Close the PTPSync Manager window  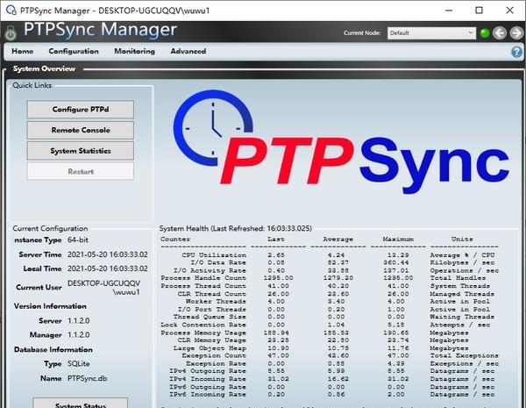pyautogui.click(x=509, y=10)
